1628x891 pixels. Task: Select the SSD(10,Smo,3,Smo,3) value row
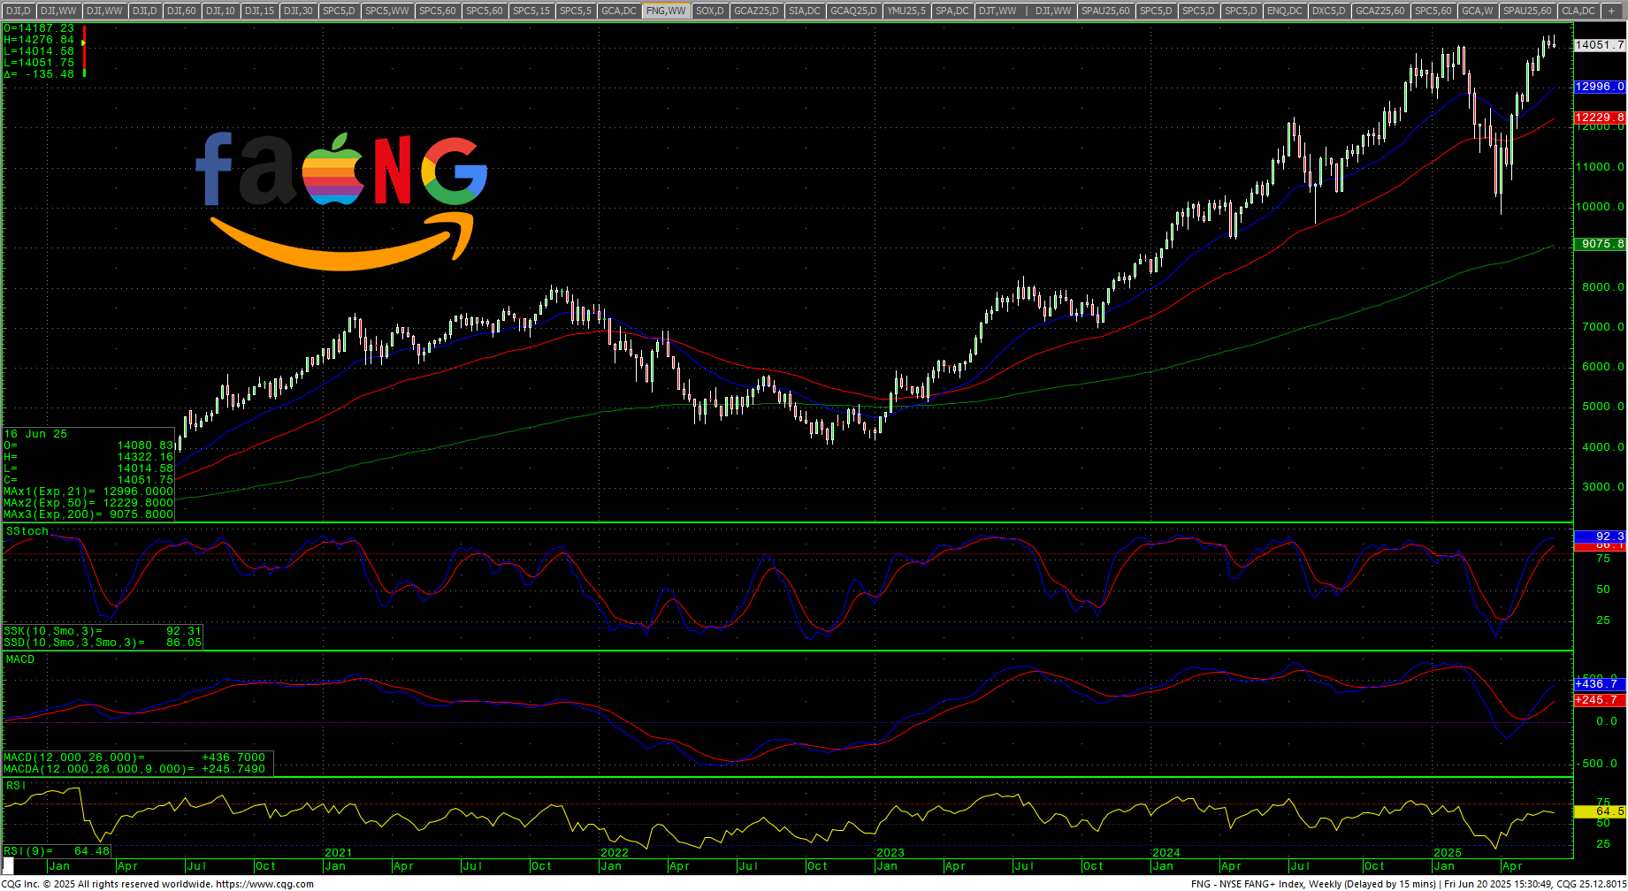pos(103,643)
